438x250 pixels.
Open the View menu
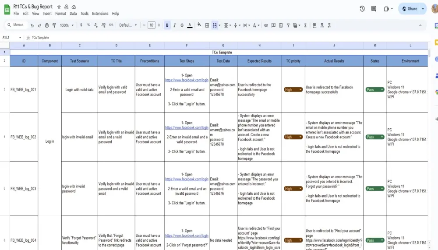click(x=35, y=14)
